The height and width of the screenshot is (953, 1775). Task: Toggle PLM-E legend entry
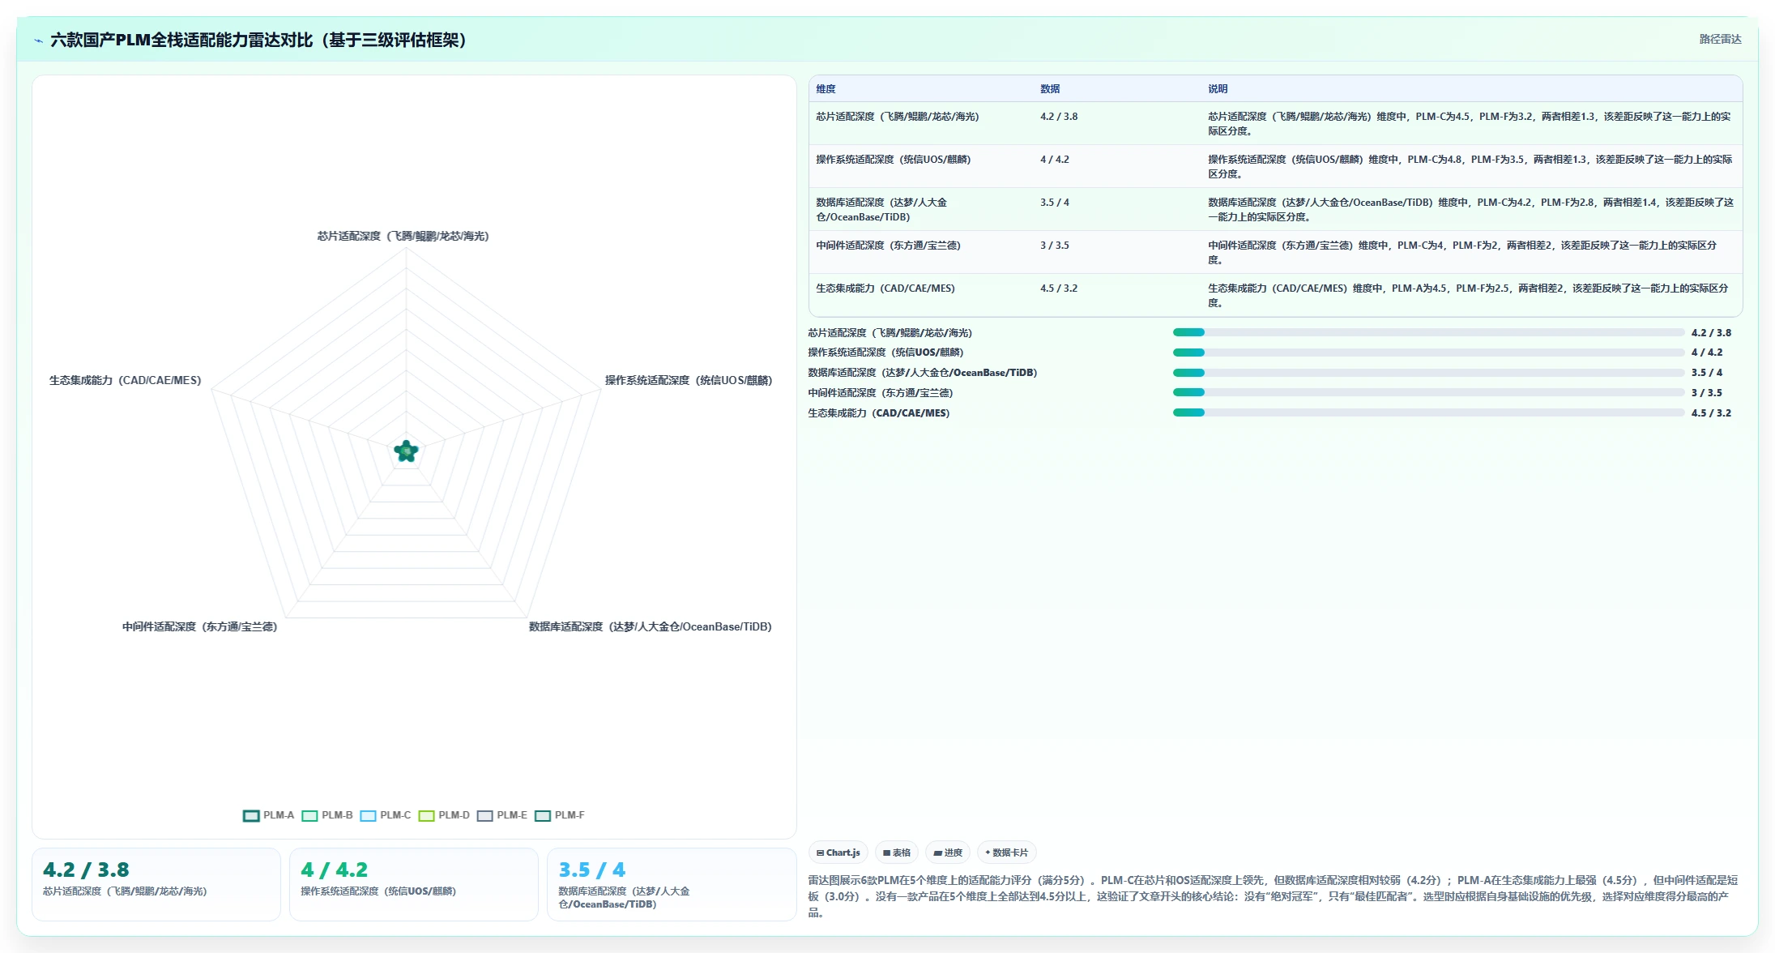point(502,815)
